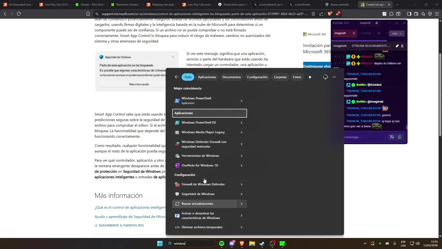Click the search panel account avatar
Viewport: 442px width, 249px height.
[325, 77]
